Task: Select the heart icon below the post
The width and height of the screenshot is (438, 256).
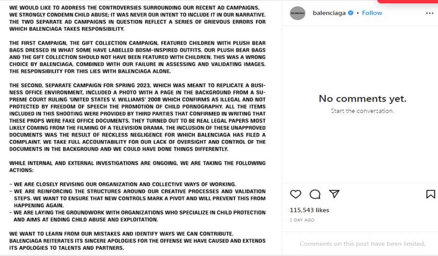Action: 295,194
